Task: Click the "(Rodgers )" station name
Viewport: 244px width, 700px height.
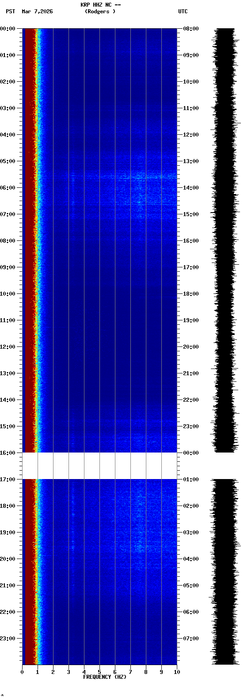Action: 100,11
